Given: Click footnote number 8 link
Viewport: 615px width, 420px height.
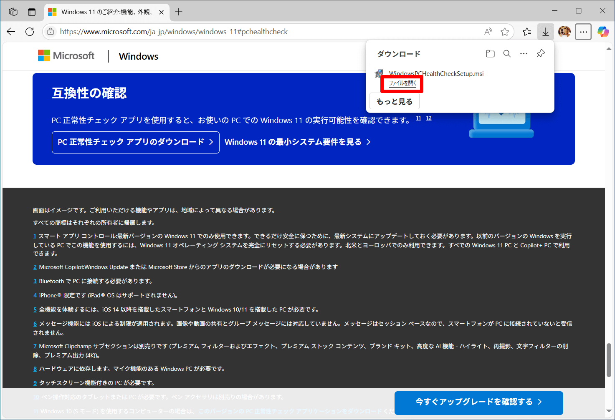Looking at the screenshot, I should tap(35, 369).
